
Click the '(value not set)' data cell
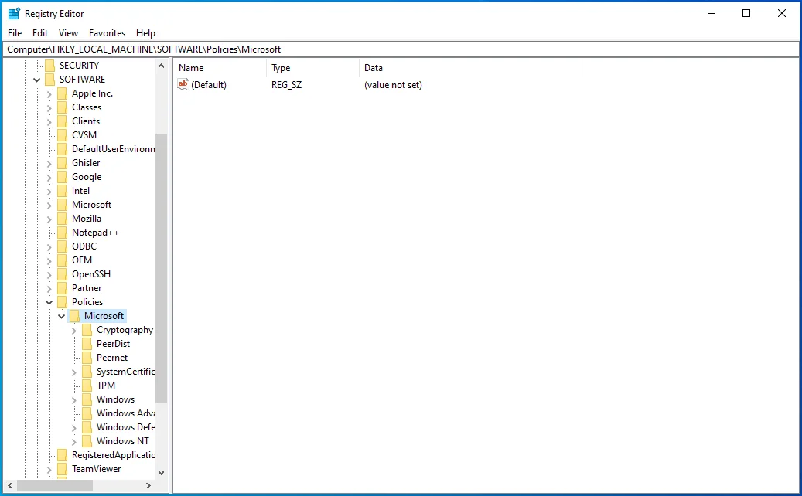393,85
